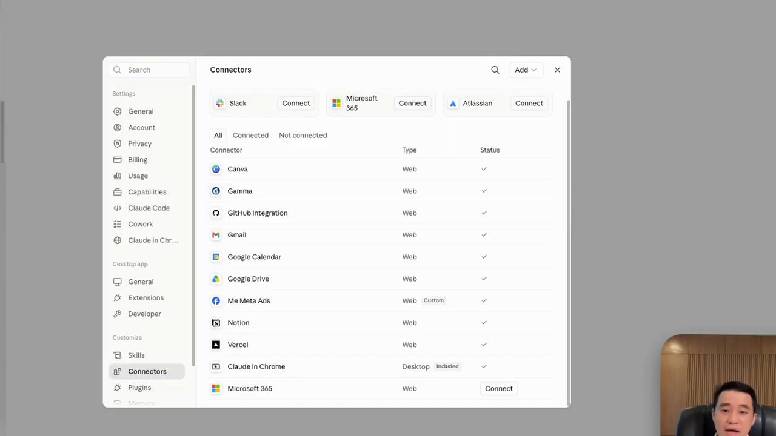Image resolution: width=776 pixels, height=436 pixels.
Task: Click the connectors list scrollbar
Action: (568, 251)
